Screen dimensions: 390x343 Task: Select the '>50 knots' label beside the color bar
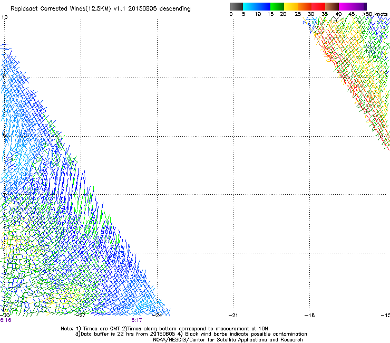[x=375, y=14]
